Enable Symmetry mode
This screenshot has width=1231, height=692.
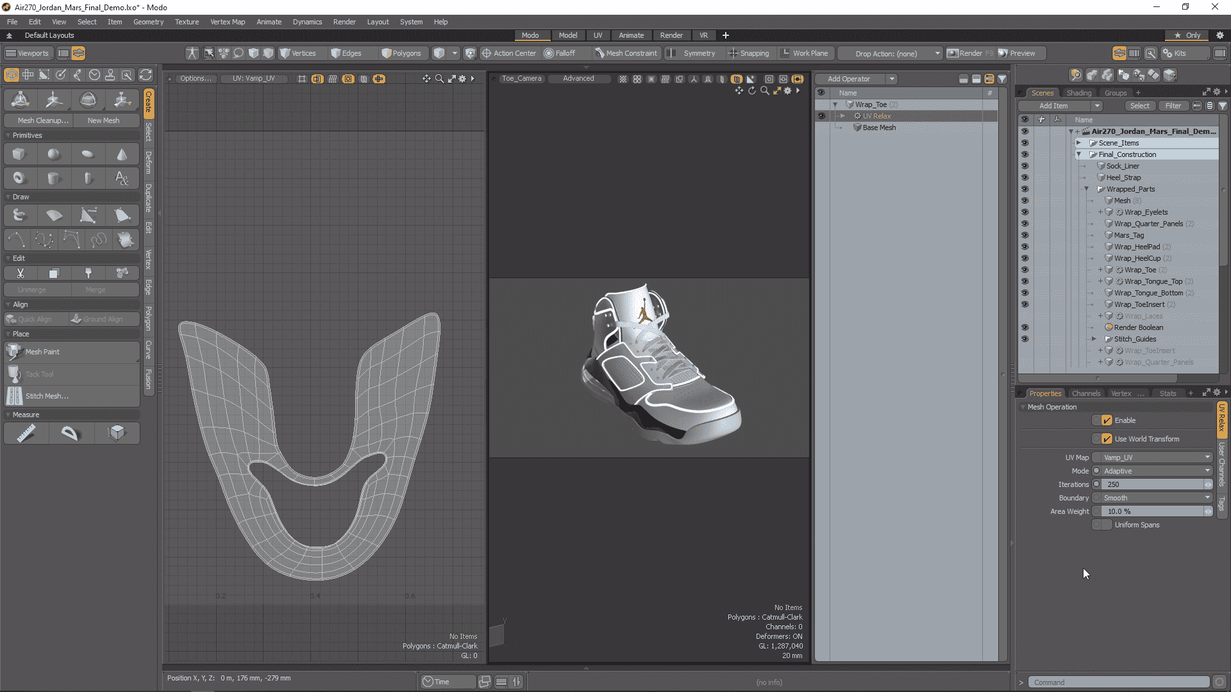coord(698,53)
